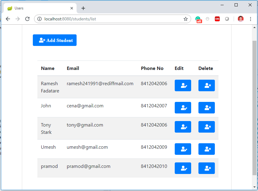Edit Ramesh Fadatare's student record
Viewport: 258px width, 191px height.
click(x=183, y=85)
